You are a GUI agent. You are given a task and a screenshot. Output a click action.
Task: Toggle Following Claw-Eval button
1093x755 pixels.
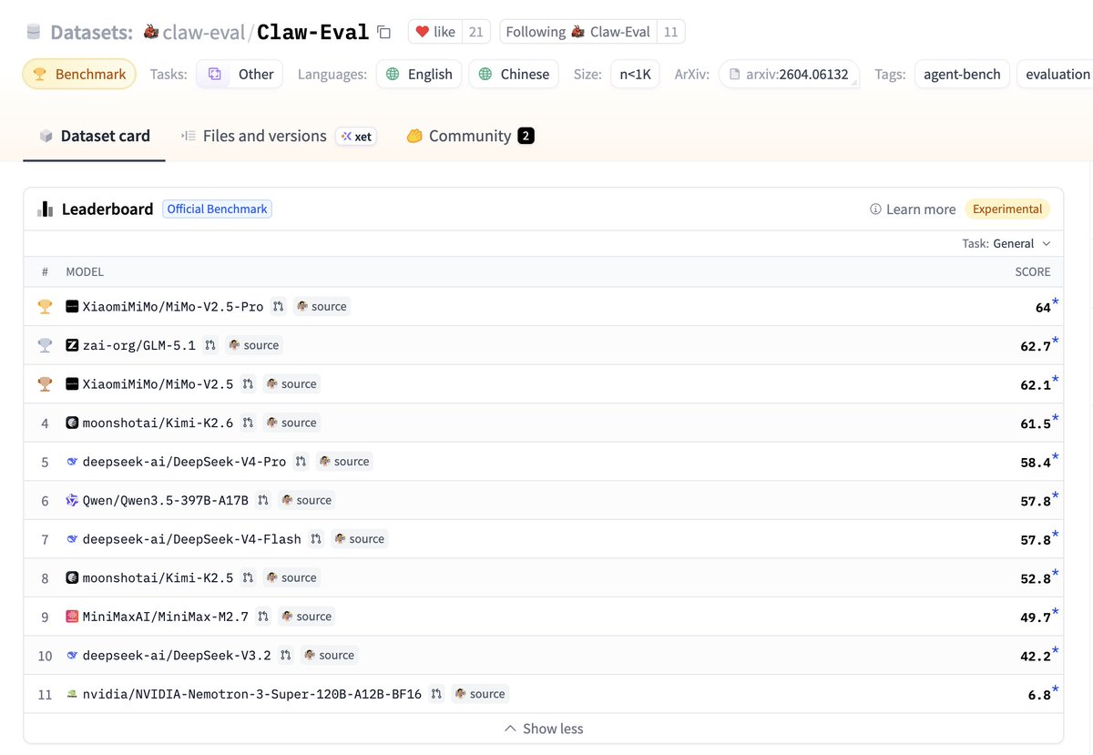point(577,32)
